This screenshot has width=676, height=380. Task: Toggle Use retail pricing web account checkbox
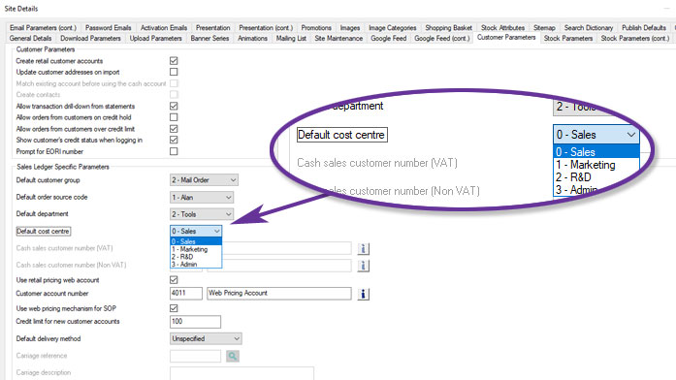coord(174,280)
